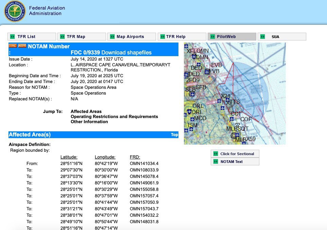Jump to Other Information section

(x=89, y=122)
